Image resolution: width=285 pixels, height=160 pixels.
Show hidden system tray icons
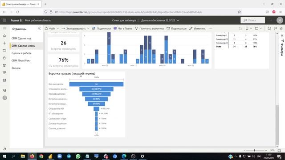pyautogui.click(x=236, y=156)
